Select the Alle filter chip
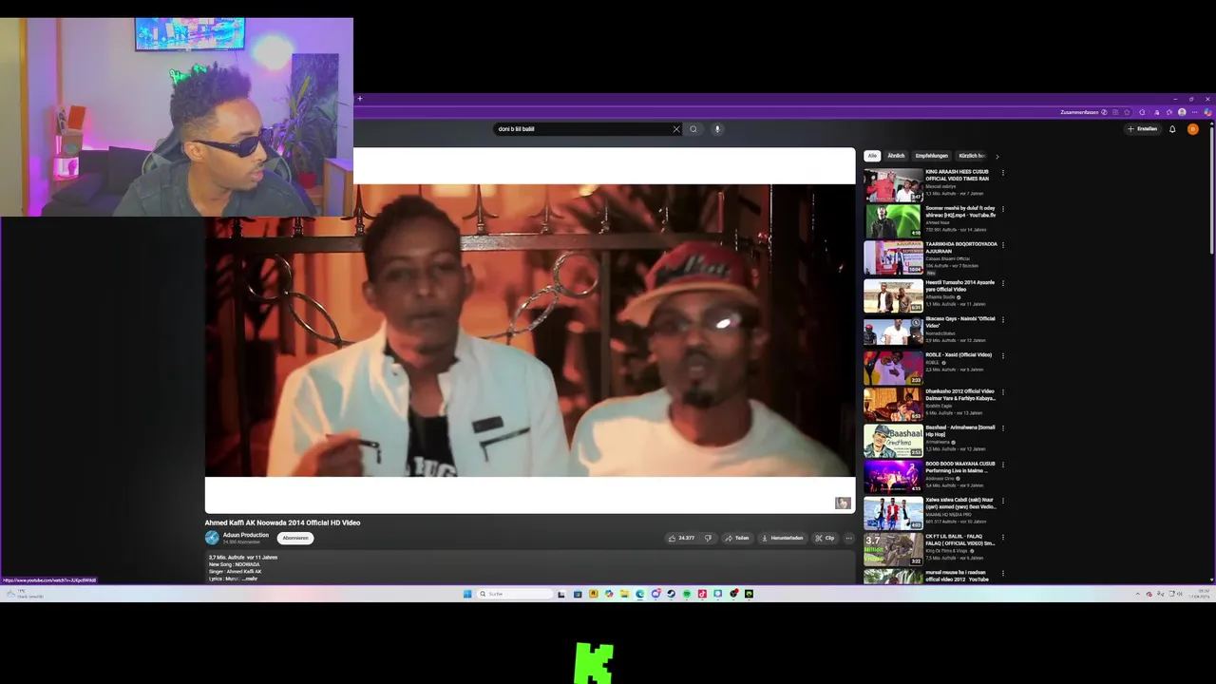 tap(872, 156)
